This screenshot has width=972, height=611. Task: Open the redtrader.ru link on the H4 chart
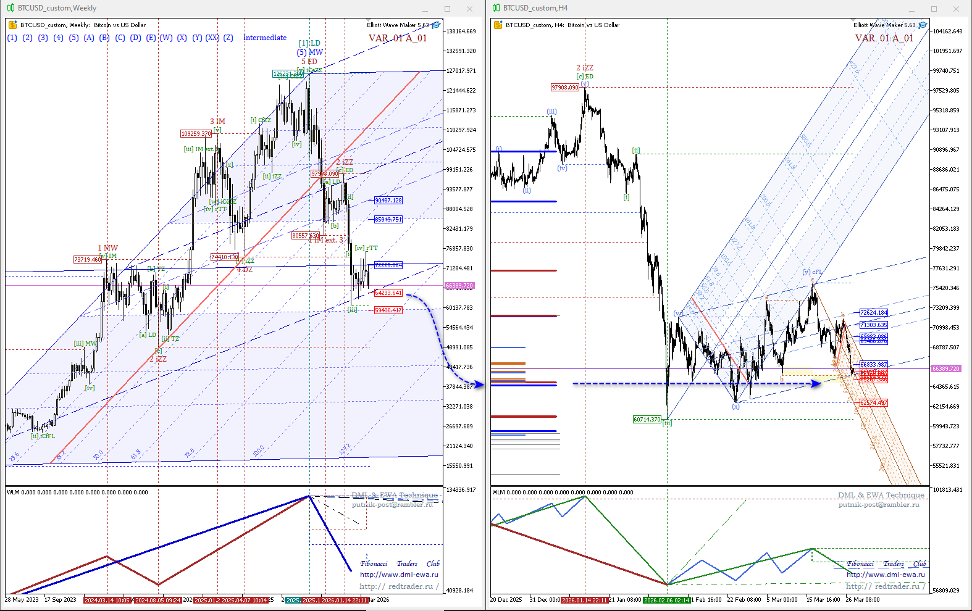coord(886,586)
